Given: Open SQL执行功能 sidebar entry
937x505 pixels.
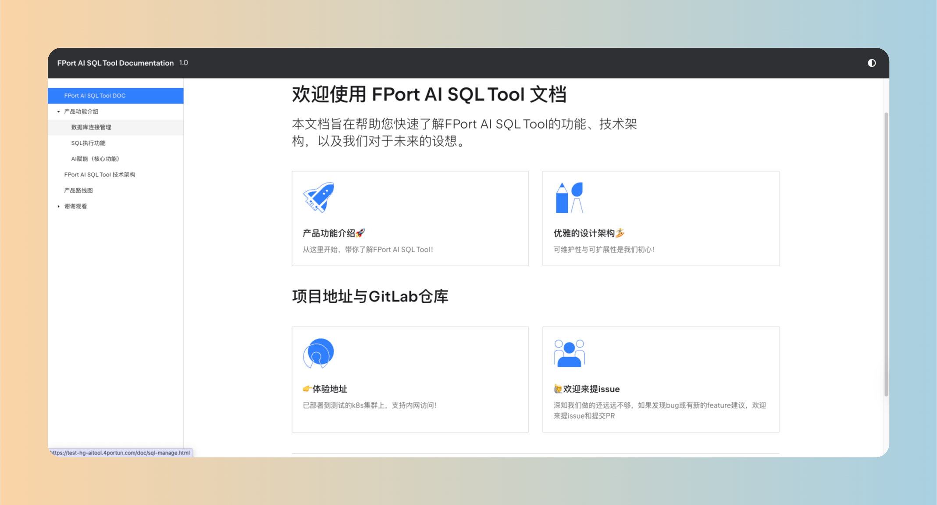Looking at the screenshot, I should pyautogui.click(x=88, y=143).
